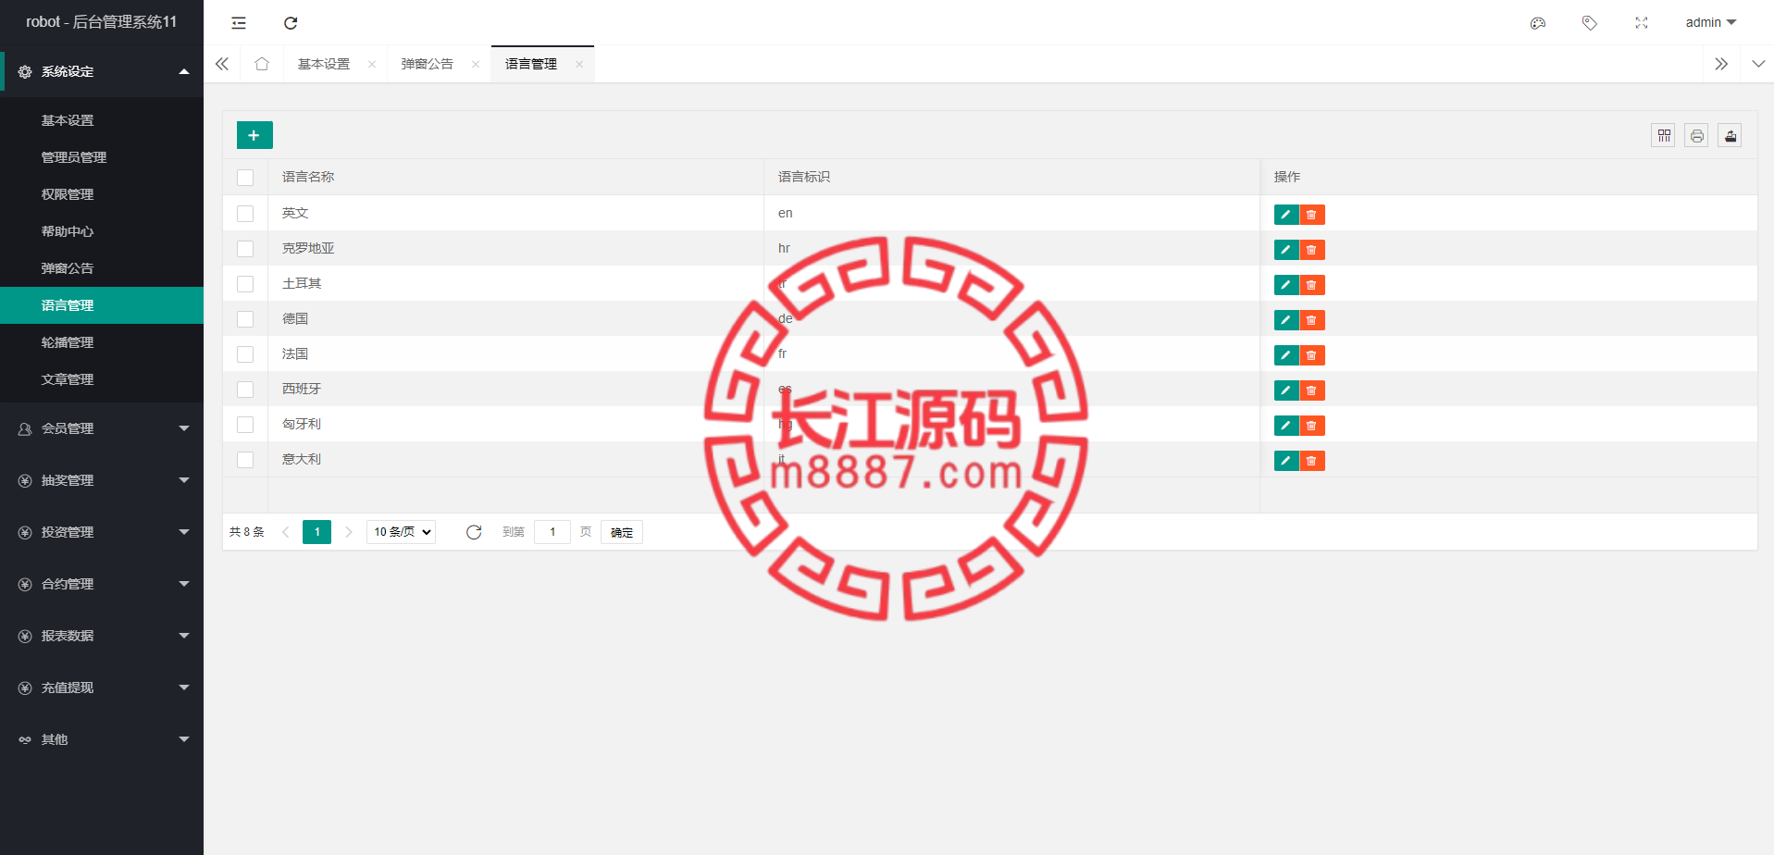Close the 弹窗公告 tab
Viewport: 1774px width, 855px height.
pyautogui.click(x=476, y=64)
